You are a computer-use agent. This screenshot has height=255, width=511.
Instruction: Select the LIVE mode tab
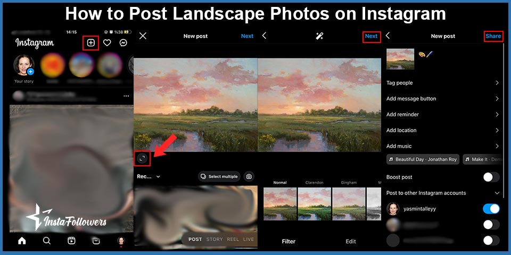[x=249, y=240]
